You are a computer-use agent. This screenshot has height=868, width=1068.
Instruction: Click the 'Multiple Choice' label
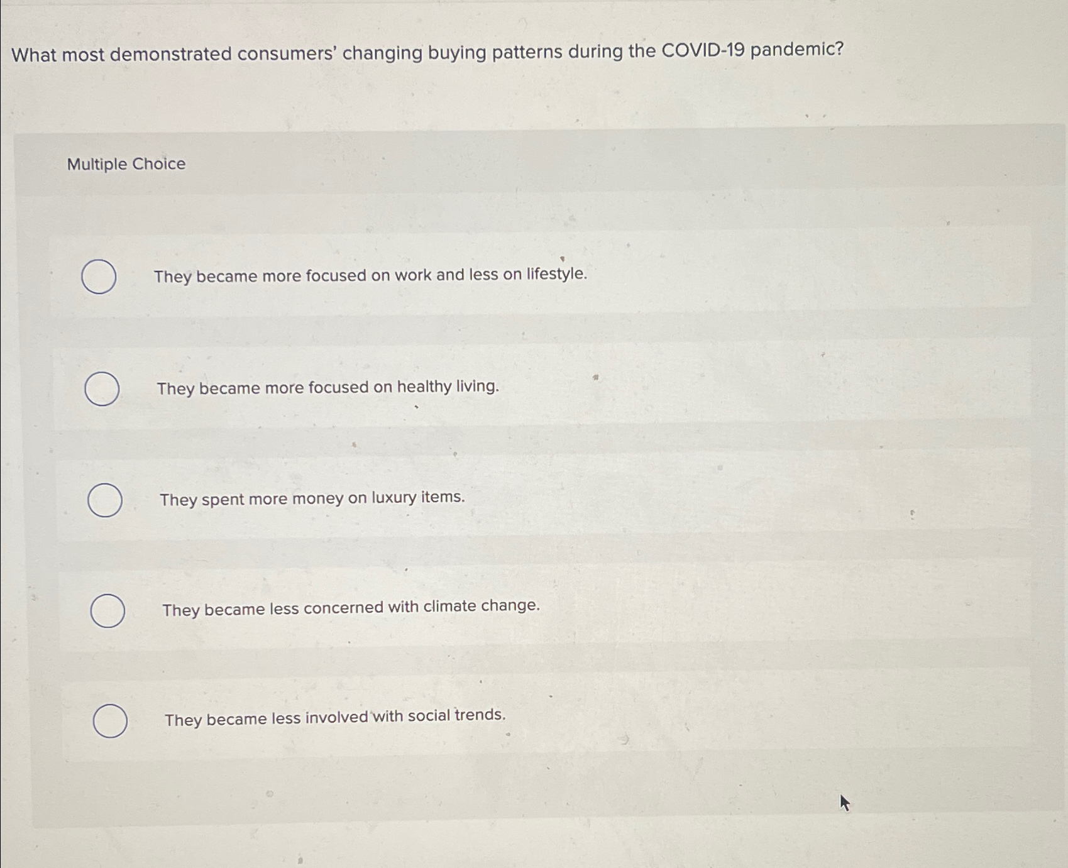coord(126,165)
